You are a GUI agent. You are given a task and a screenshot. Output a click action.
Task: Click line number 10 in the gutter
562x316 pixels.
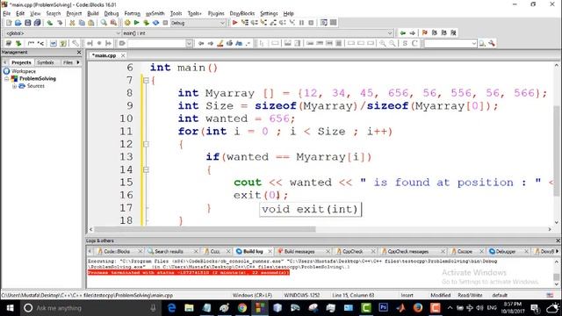click(126, 118)
